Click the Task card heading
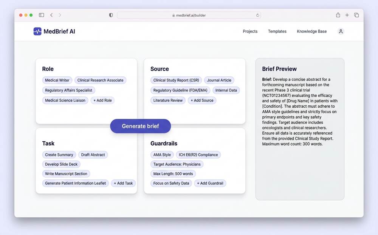 point(48,144)
